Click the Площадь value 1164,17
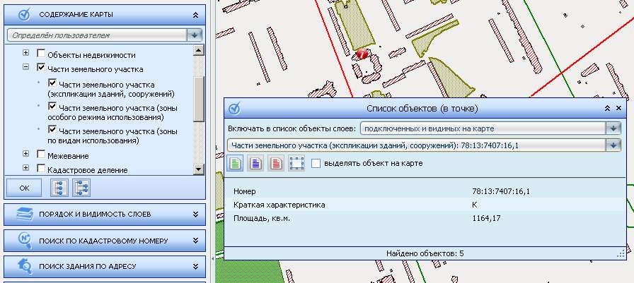Image resolution: width=634 pixels, height=283 pixels. click(x=486, y=218)
